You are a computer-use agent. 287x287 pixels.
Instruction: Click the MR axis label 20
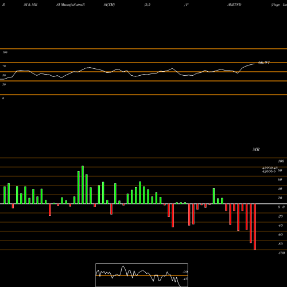pos(280,198)
